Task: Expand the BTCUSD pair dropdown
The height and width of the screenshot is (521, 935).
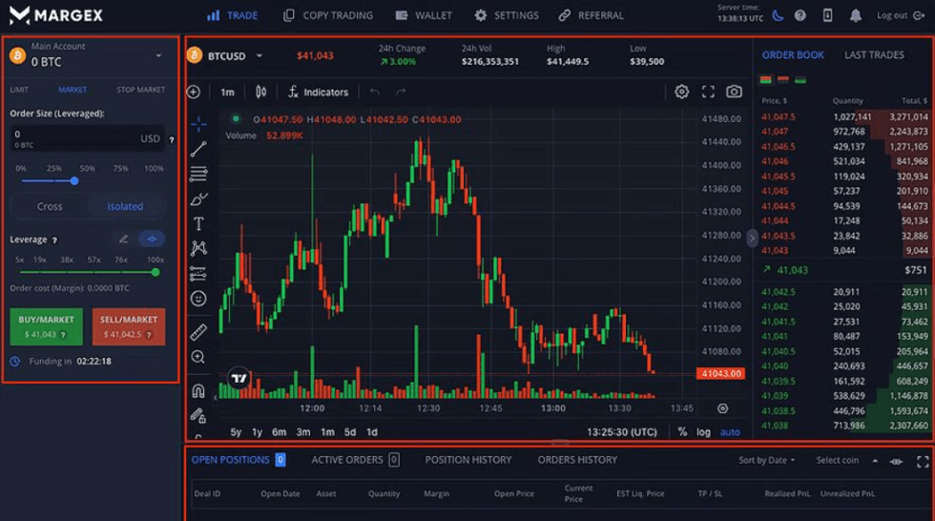Action: (259, 56)
